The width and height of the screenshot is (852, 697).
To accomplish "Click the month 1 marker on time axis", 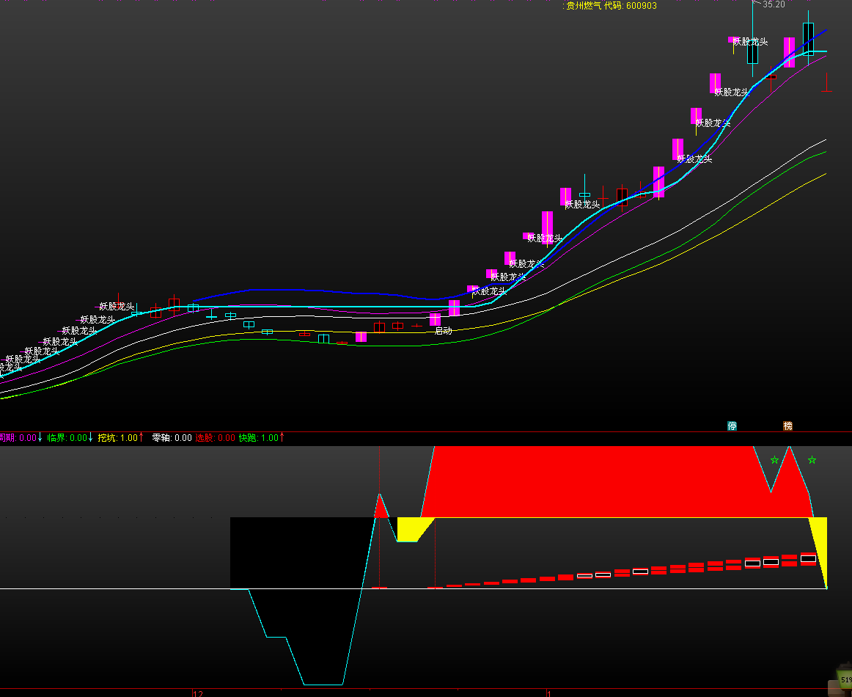I will [548, 693].
